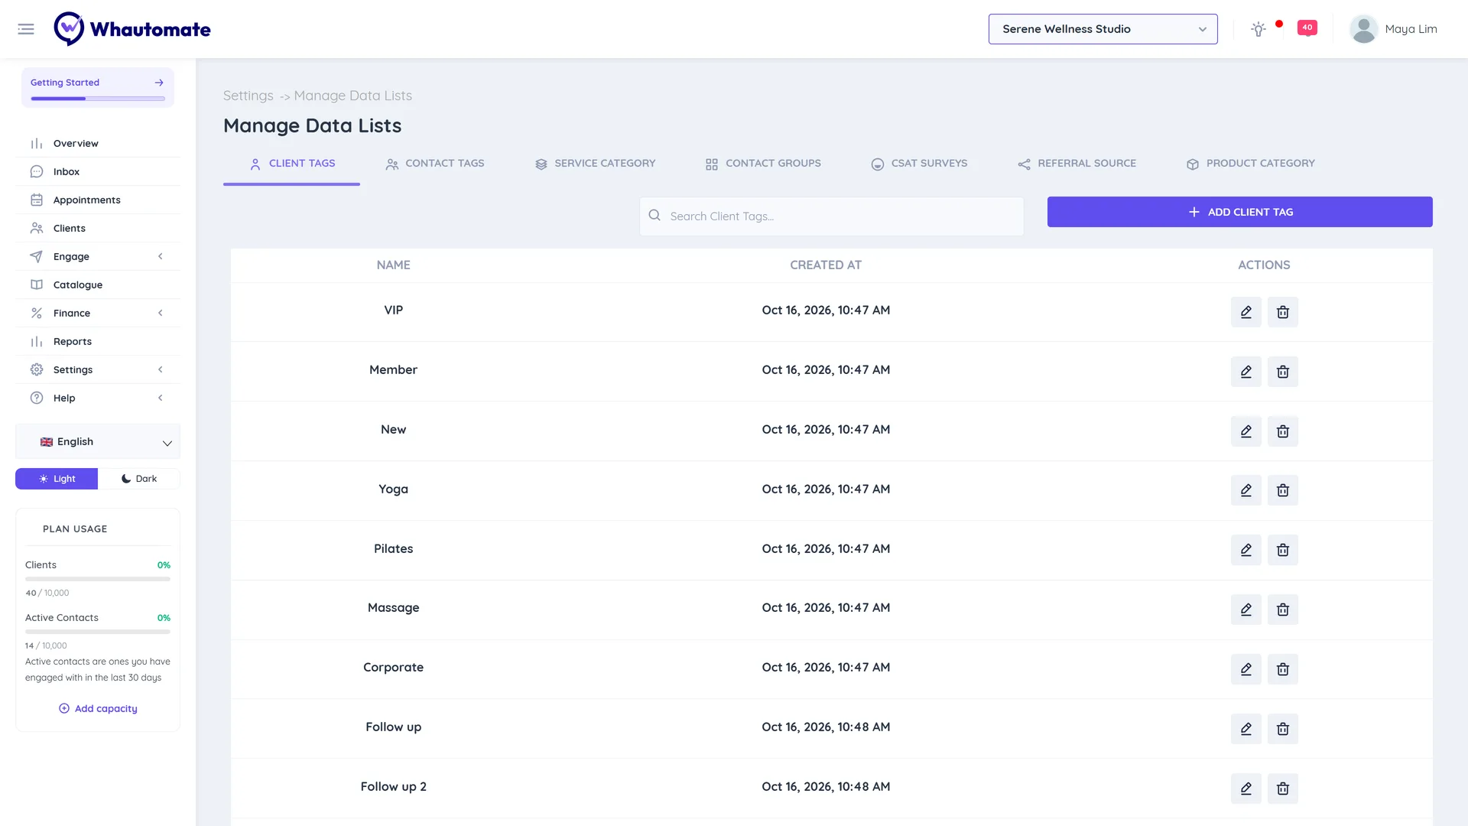Switch theme to Dark mode
Viewport: 1468px width, 826px height.
[x=139, y=479]
